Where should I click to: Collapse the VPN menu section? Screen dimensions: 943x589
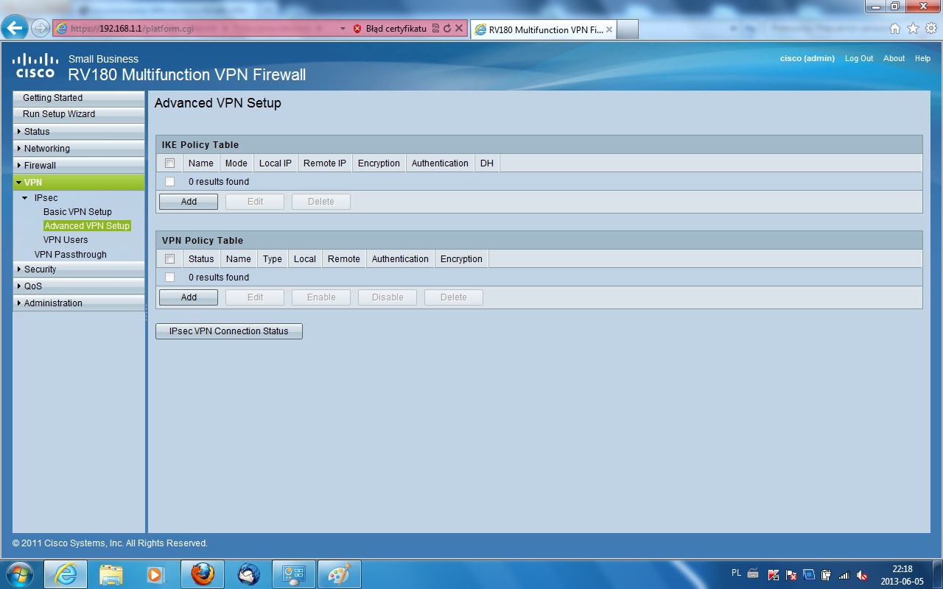79,182
